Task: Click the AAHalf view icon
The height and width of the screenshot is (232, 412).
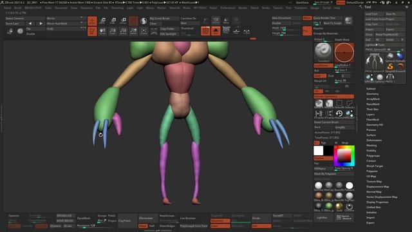Action: click(133, 32)
